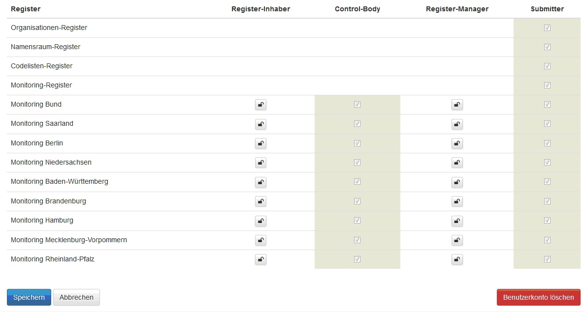Click Register-Manager lock icon for Monitoring Saarland
Viewport: 585px width, 312px height.
(x=457, y=124)
